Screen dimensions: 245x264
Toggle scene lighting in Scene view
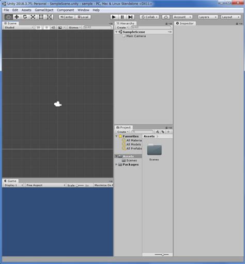47,27
